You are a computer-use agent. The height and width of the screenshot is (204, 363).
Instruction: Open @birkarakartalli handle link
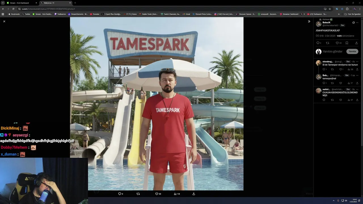coord(330,25)
